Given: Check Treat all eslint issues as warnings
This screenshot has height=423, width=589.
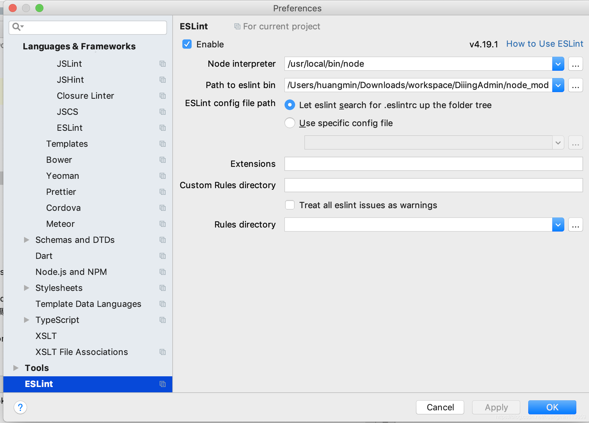Looking at the screenshot, I should (290, 205).
